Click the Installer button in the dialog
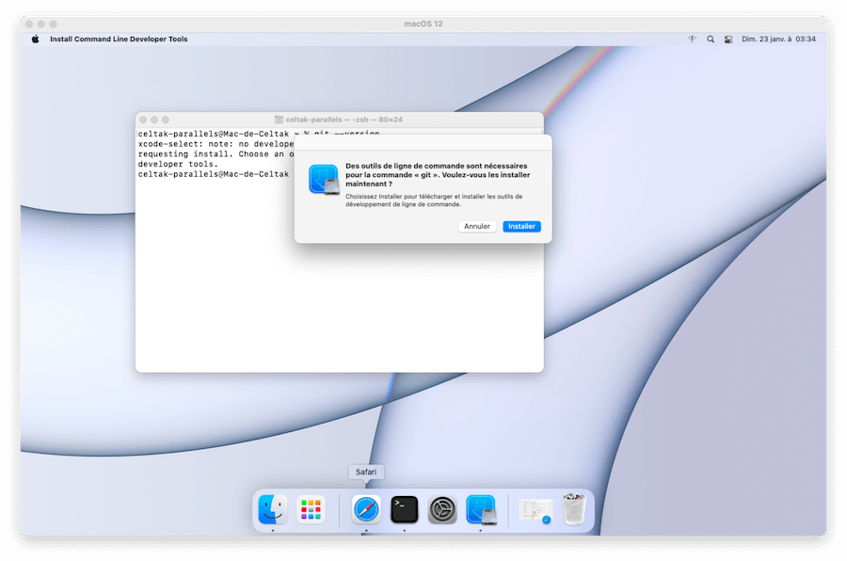 pos(521,227)
